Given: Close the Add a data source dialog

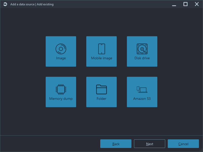Looking at the screenshot, I should 197,4.
